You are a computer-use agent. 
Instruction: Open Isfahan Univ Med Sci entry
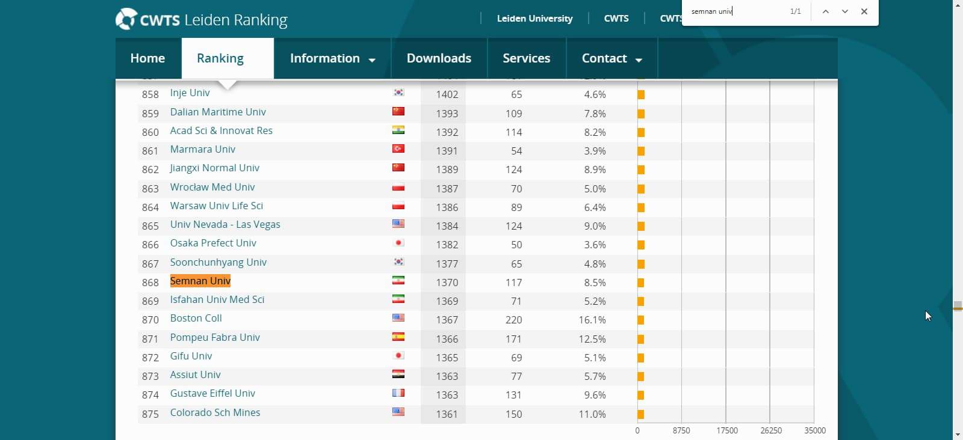pyautogui.click(x=217, y=299)
